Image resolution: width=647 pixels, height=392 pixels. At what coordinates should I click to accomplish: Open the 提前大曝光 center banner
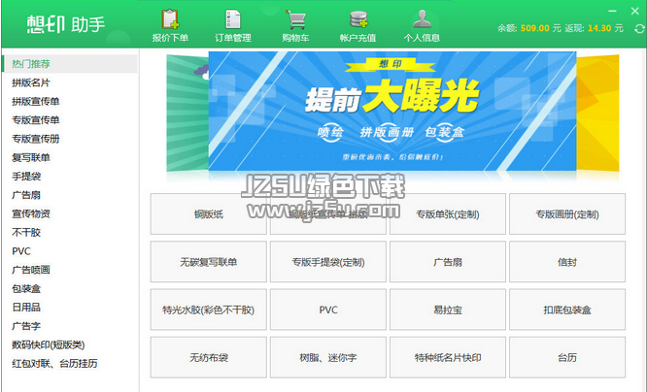[392, 111]
